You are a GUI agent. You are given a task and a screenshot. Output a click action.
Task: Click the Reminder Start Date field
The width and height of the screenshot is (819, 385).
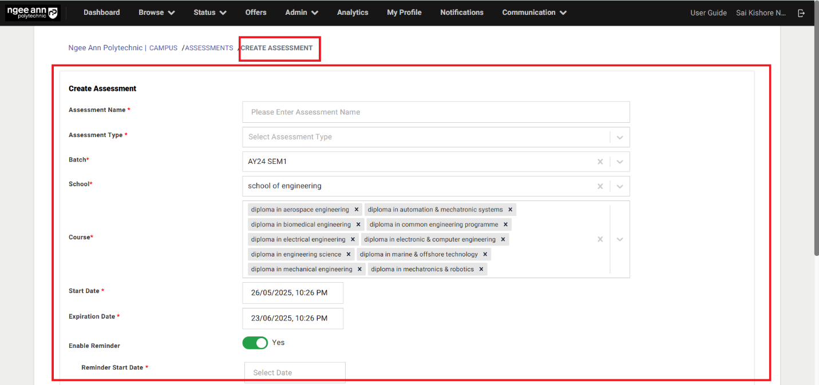pyautogui.click(x=295, y=372)
